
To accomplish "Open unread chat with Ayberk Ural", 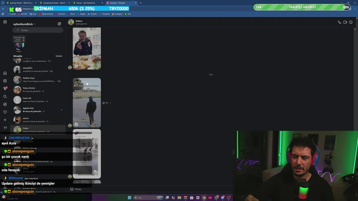I will pos(38,110).
